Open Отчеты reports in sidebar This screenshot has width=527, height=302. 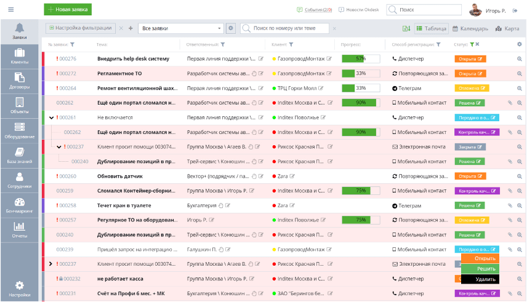coord(19,229)
